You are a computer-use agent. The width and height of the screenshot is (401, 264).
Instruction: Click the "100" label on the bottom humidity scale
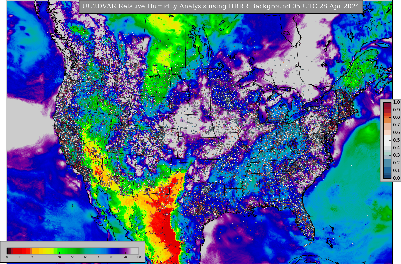(x=139, y=257)
